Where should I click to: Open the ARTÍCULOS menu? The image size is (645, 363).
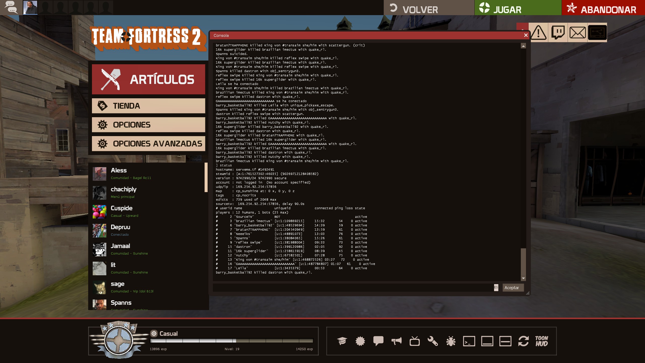[148, 79]
